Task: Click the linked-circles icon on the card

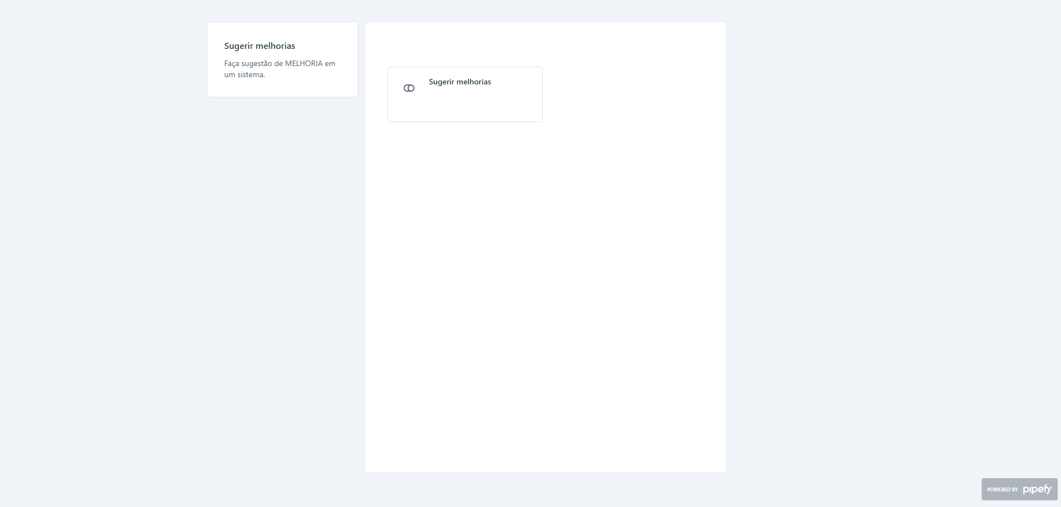Action: pyautogui.click(x=409, y=88)
